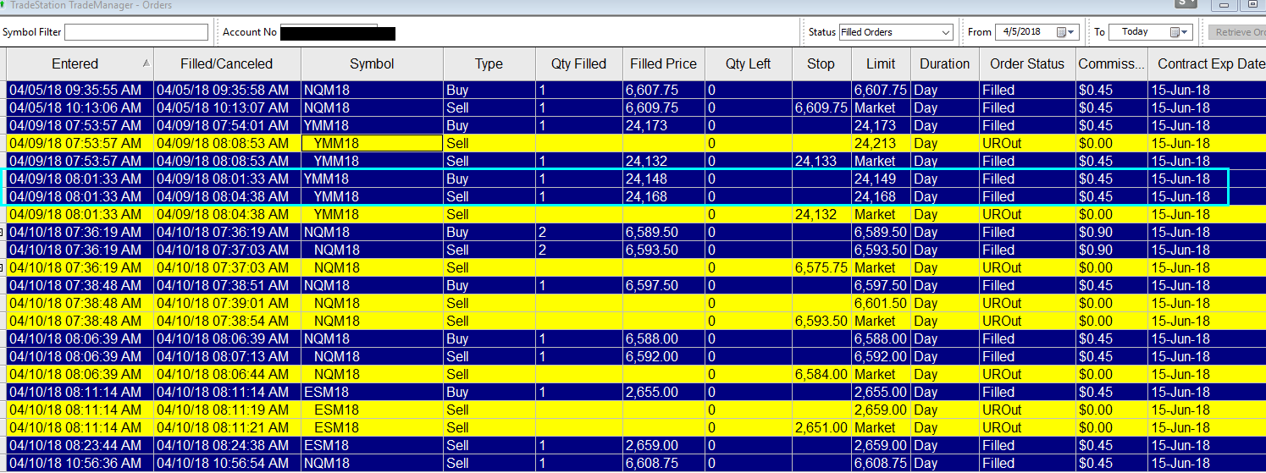Select filled price 24,148 cell
Viewport: 1266px width, 473px height.
point(664,179)
